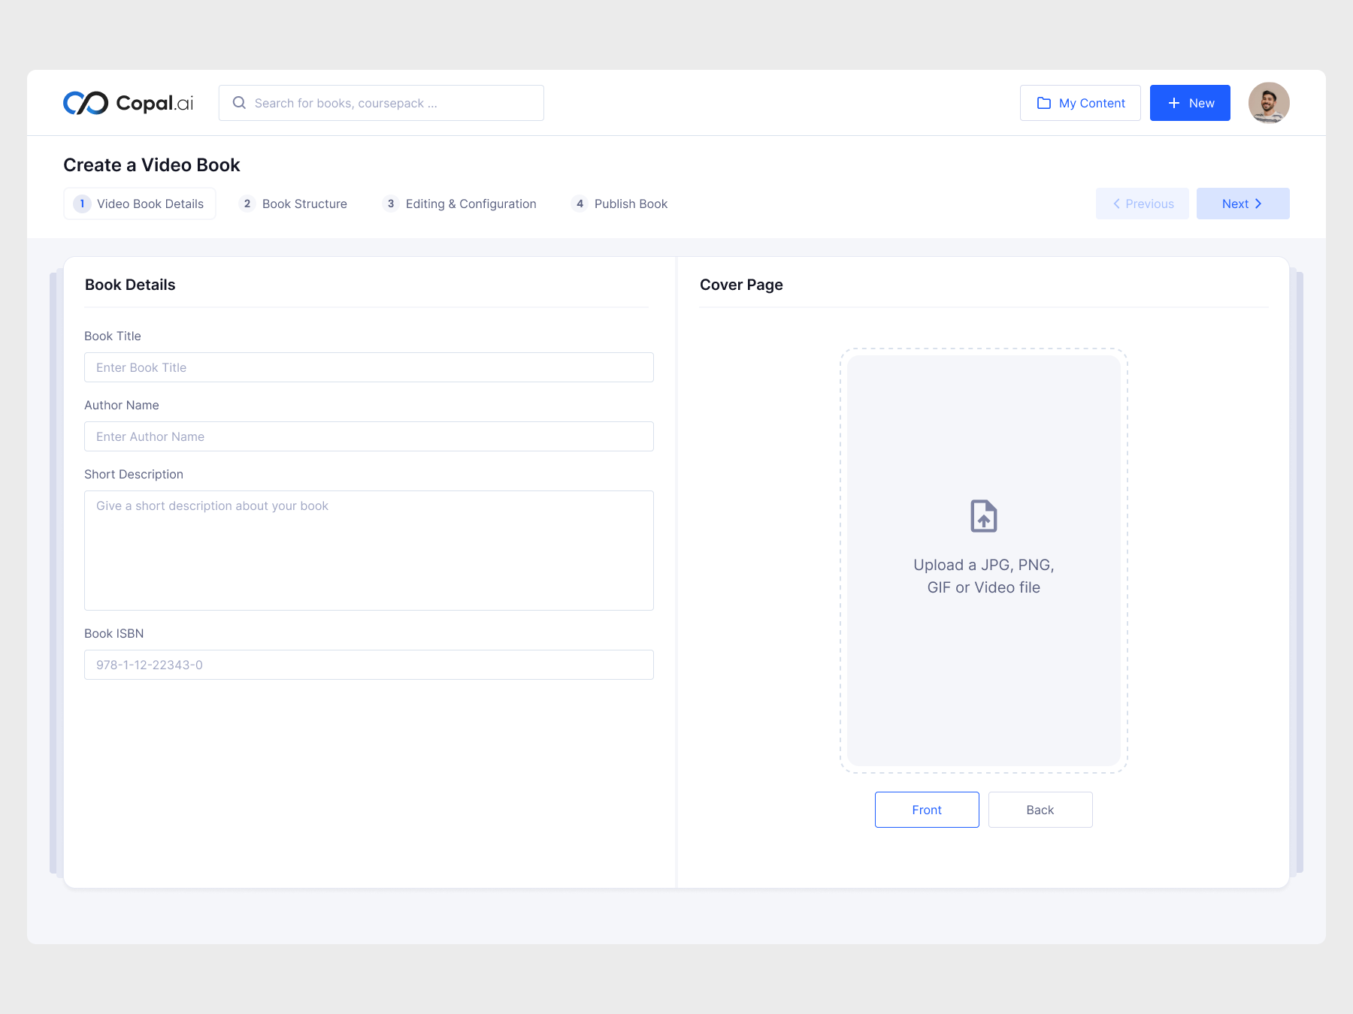This screenshot has height=1014, width=1353.
Task: Focus the search for books field
Action: [x=391, y=103]
